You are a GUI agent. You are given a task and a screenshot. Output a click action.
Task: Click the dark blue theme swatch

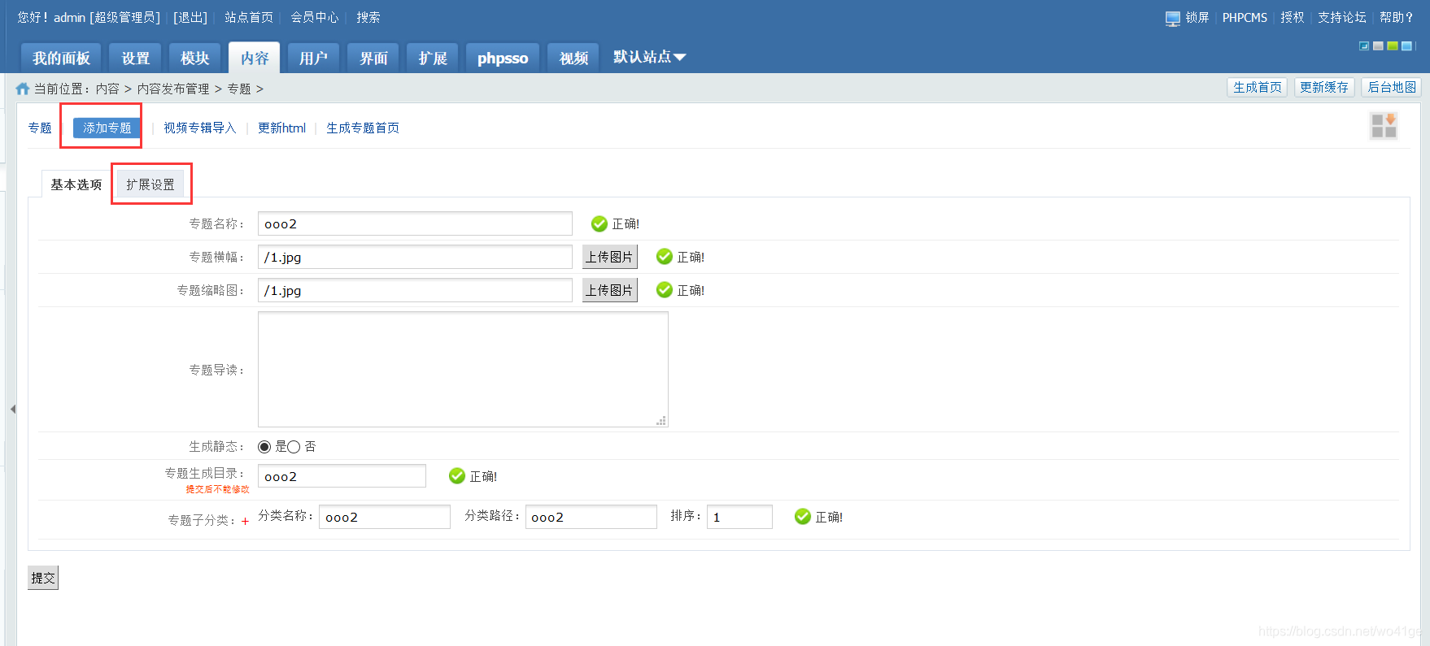[x=1364, y=46]
